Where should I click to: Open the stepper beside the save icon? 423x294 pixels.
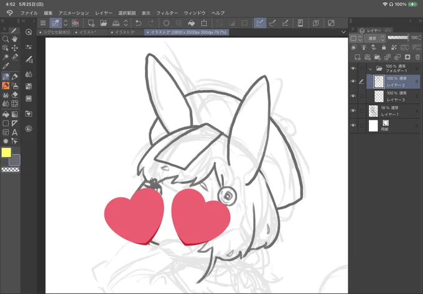pos(126,23)
